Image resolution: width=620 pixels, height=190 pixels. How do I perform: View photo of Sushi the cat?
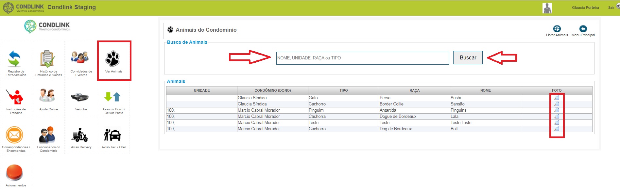[x=557, y=98]
